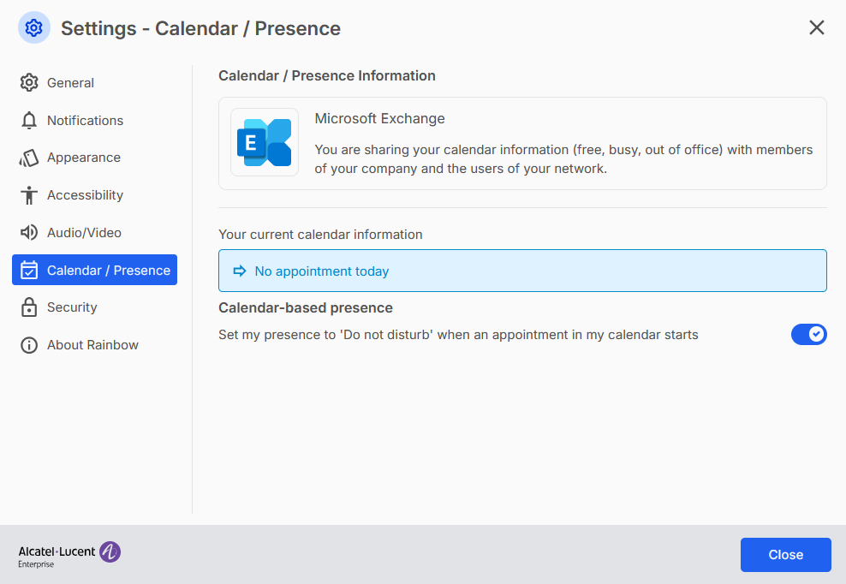Switch to the Notifications settings section
This screenshot has width=846, height=584.
point(85,121)
